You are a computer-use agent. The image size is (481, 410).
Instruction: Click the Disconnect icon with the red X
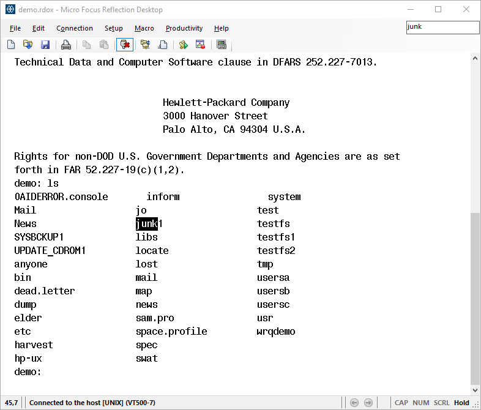click(125, 45)
